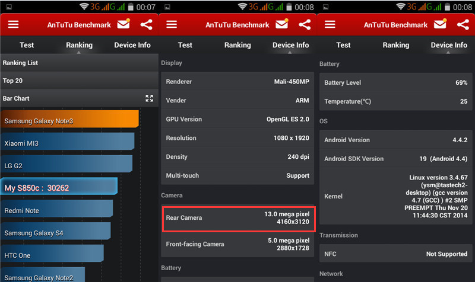Select the Samsung Galaxy Note3 orange bar
Viewport: 475px width, 282px height.
point(69,121)
